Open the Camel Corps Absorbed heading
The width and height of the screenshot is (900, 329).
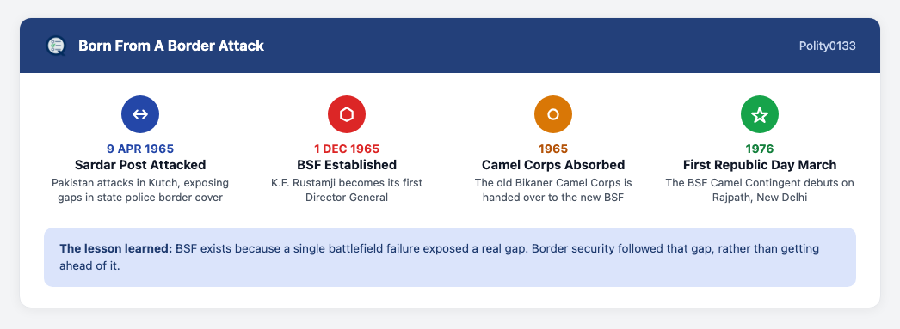553,165
